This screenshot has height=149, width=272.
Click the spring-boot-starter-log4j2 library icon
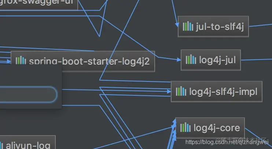click(21, 60)
